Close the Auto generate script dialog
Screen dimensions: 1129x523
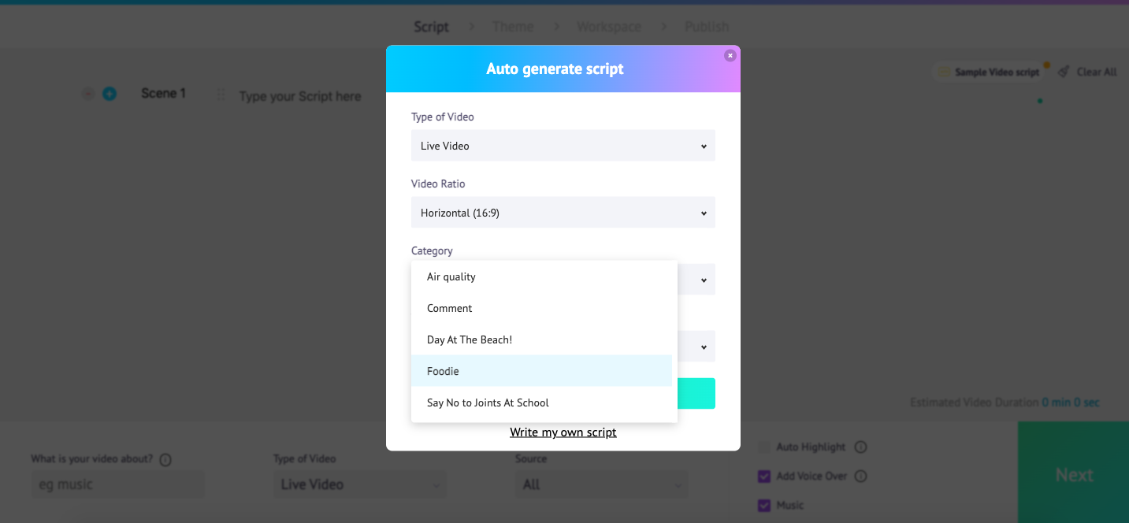(x=730, y=55)
